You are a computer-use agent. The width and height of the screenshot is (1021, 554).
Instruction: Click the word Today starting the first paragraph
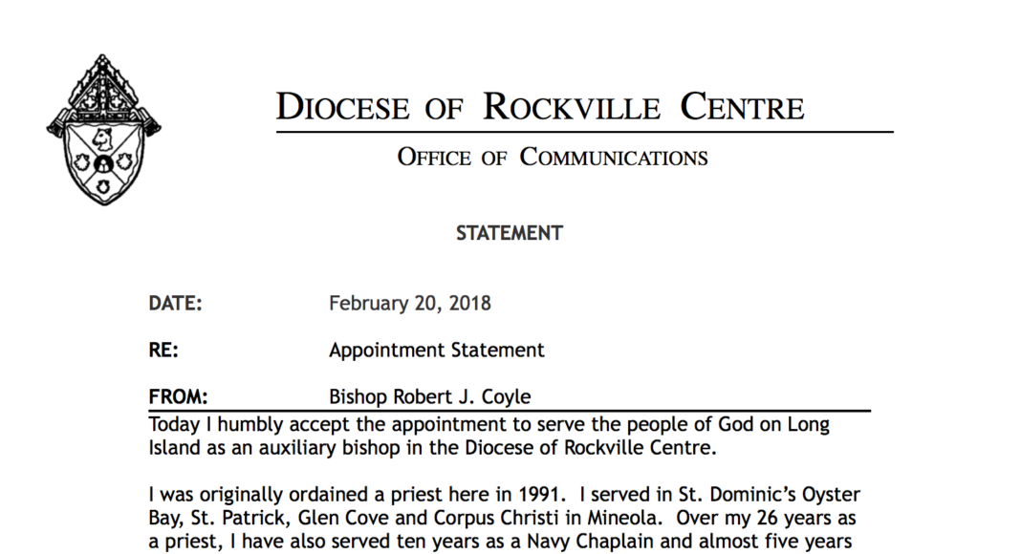(x=174, y=424)
